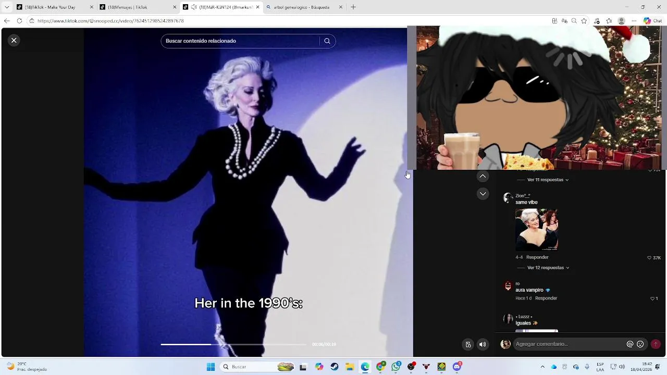This screenshot has height=375, width=667.
Task: Open Chrome from the taskbar
Action: pos(380,367)
